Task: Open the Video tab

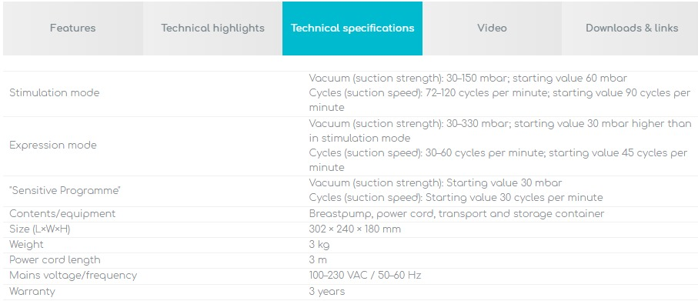Action: (492, 28)
